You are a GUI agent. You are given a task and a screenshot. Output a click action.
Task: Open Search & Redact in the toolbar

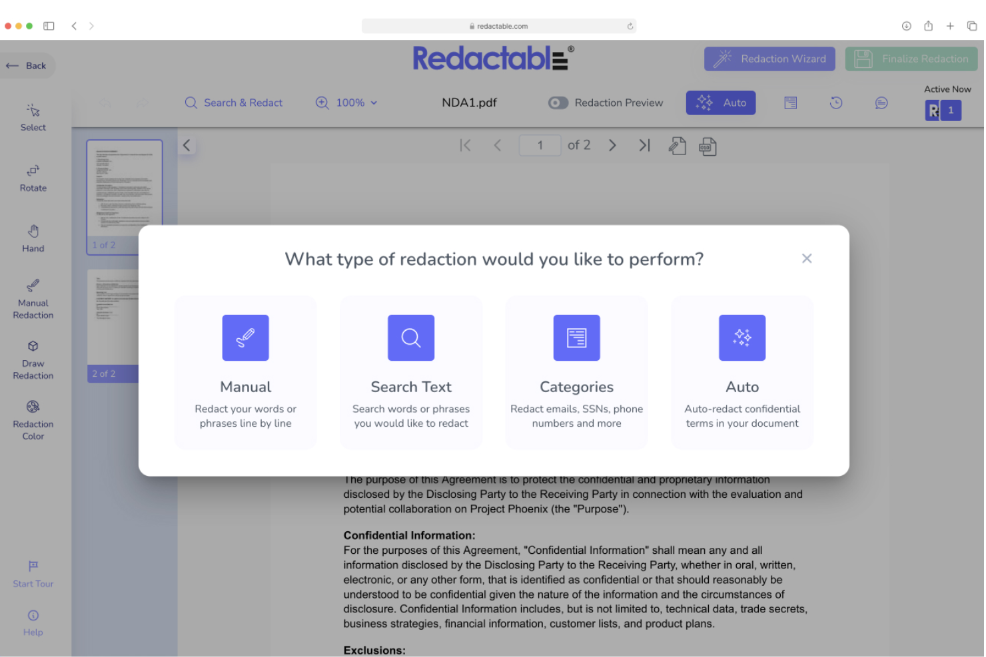point(234,103)
